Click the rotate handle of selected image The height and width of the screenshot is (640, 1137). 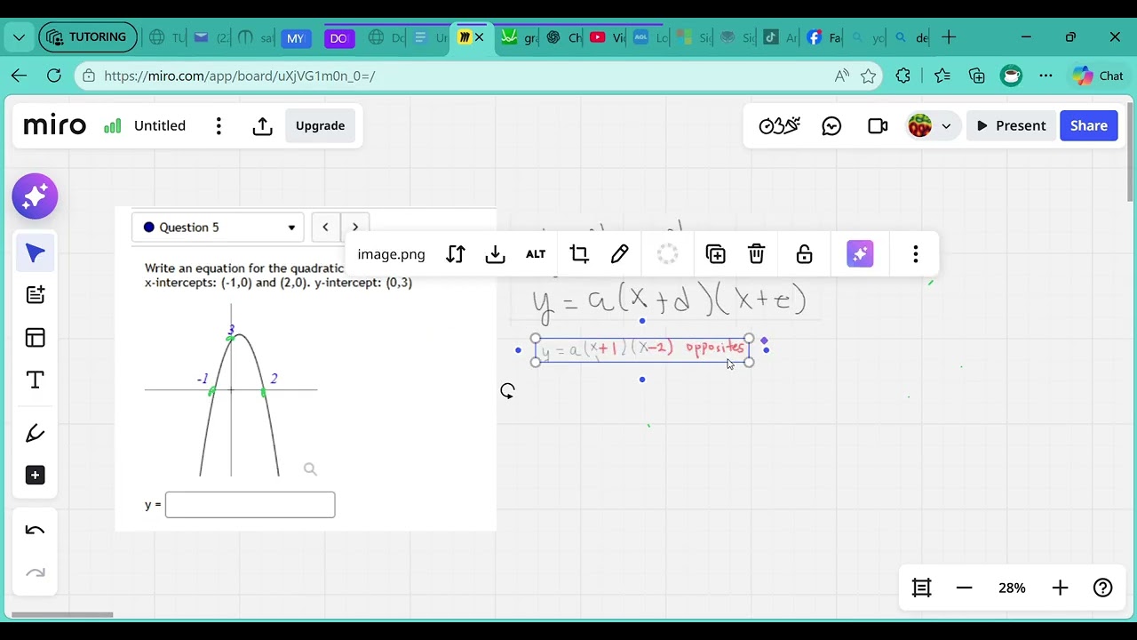point(507,391)
